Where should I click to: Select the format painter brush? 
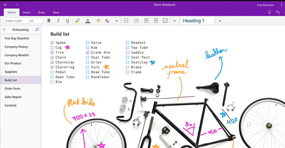pyautogui.click(x=98, y=21)
